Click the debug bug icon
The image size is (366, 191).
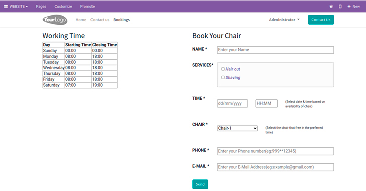[331, 7]
